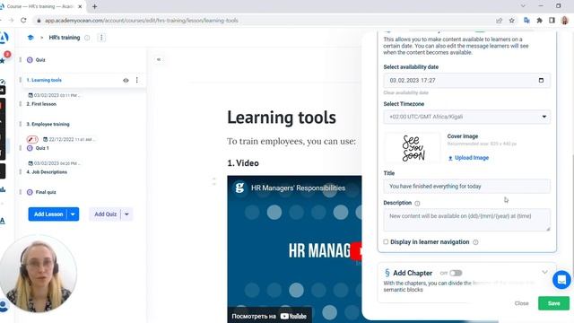Screen dimensions: 574x323
Task: Expand the Add Chapter section chevron
Action: 544,272
